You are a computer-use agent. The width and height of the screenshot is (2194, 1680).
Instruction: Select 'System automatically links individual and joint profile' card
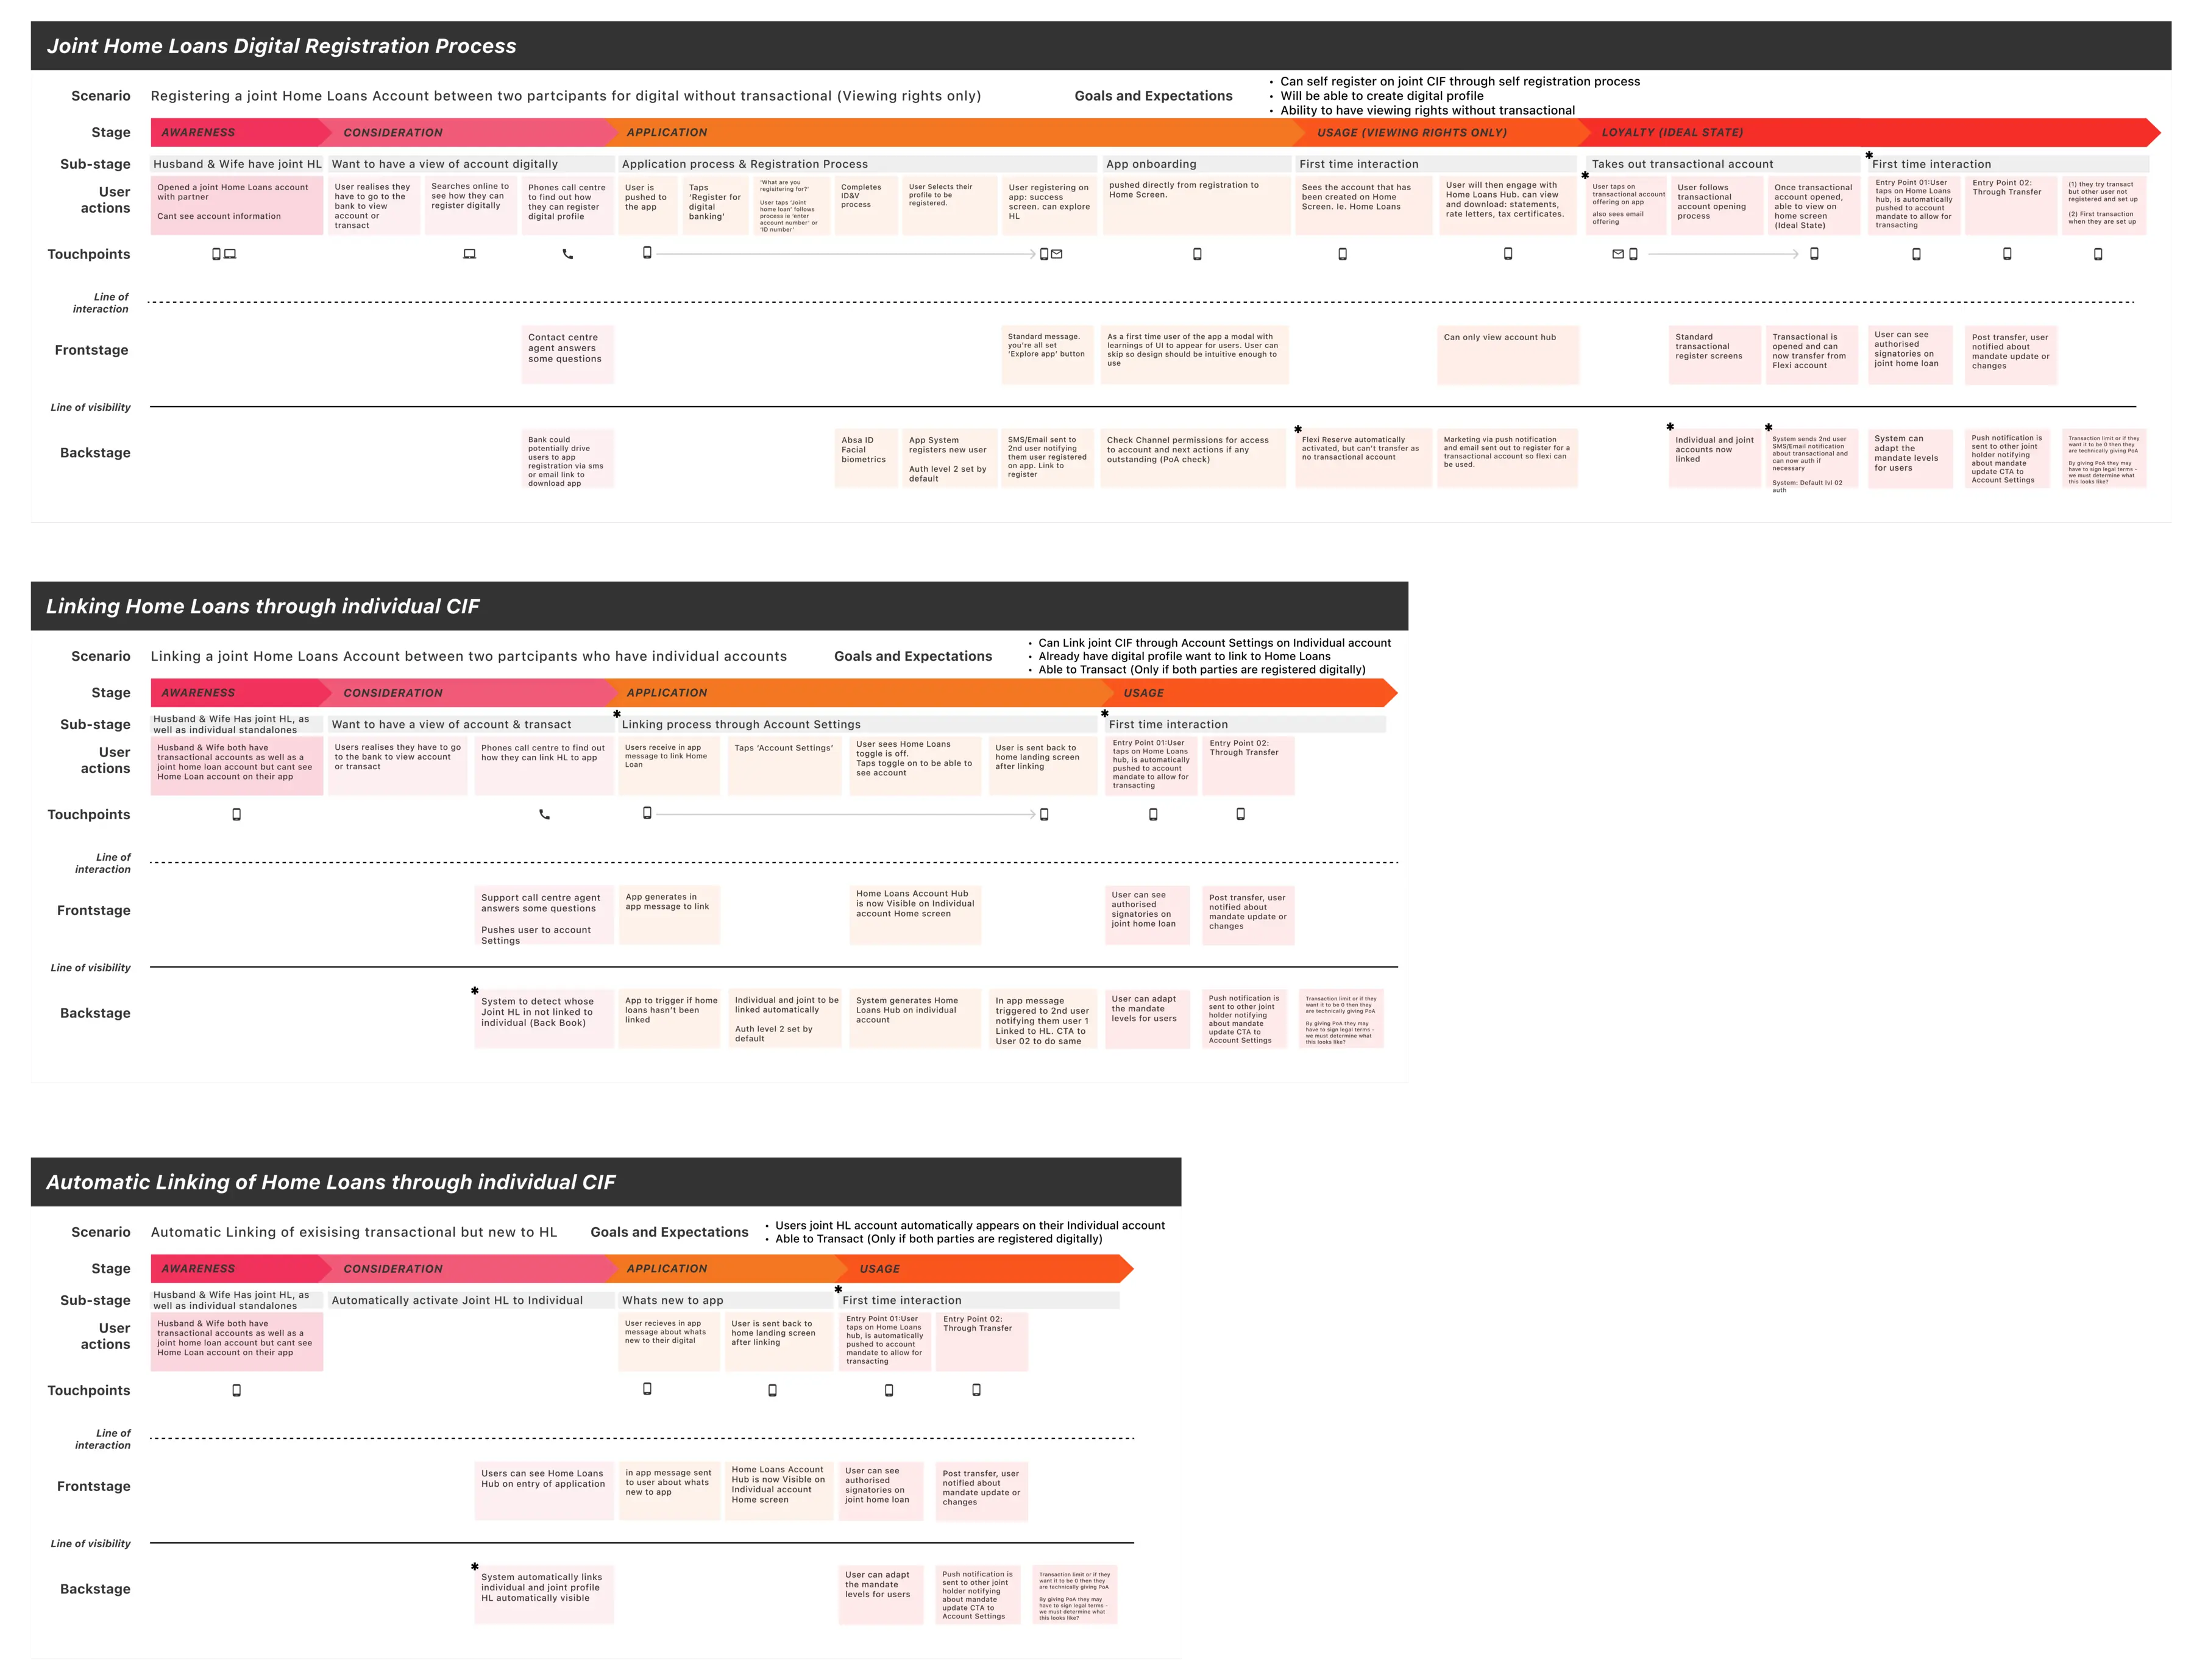(x=544, y=1595)
